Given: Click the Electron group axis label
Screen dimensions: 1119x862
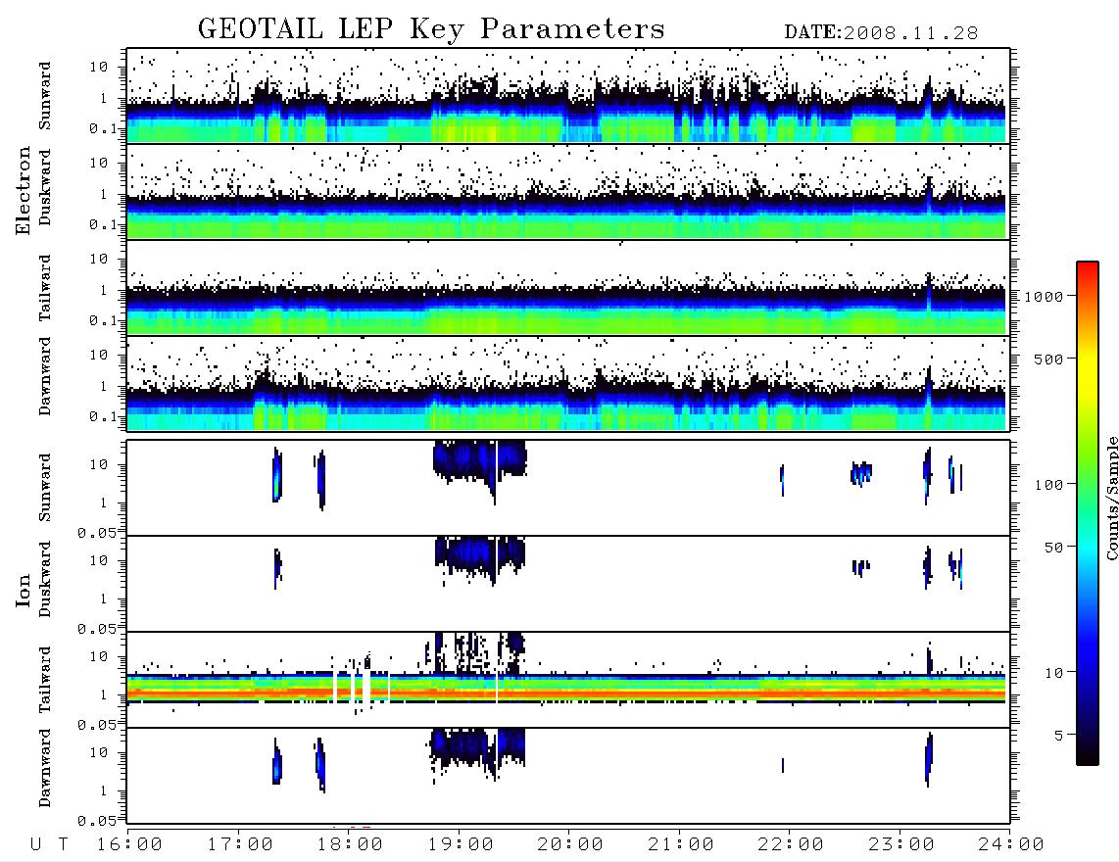Looking at the screenshot, I should (x=23, y=191).
